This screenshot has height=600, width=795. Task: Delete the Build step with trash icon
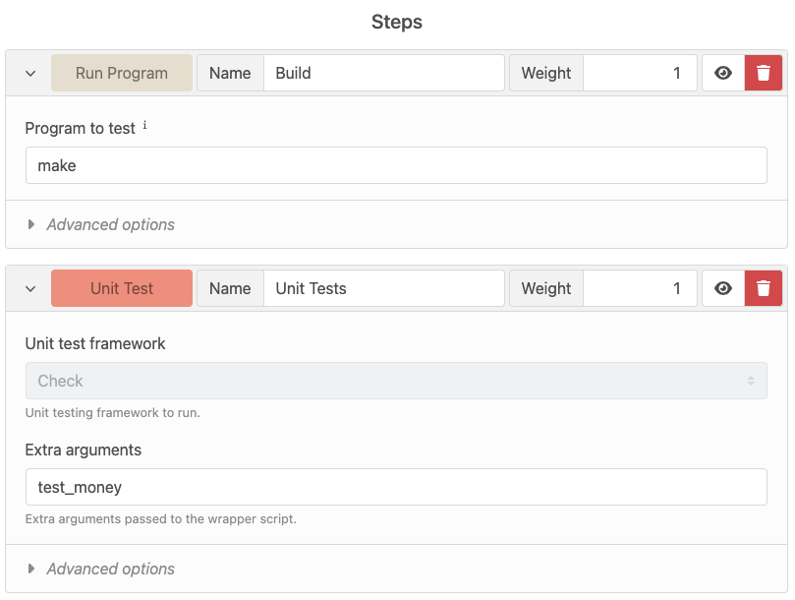click(x=763, y=73)
